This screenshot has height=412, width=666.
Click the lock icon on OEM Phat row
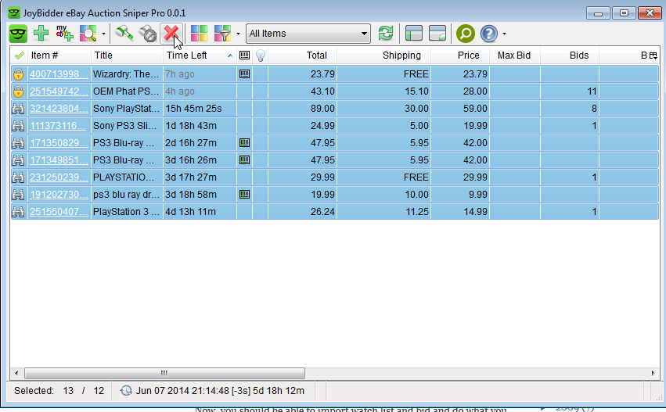[18, 91]
